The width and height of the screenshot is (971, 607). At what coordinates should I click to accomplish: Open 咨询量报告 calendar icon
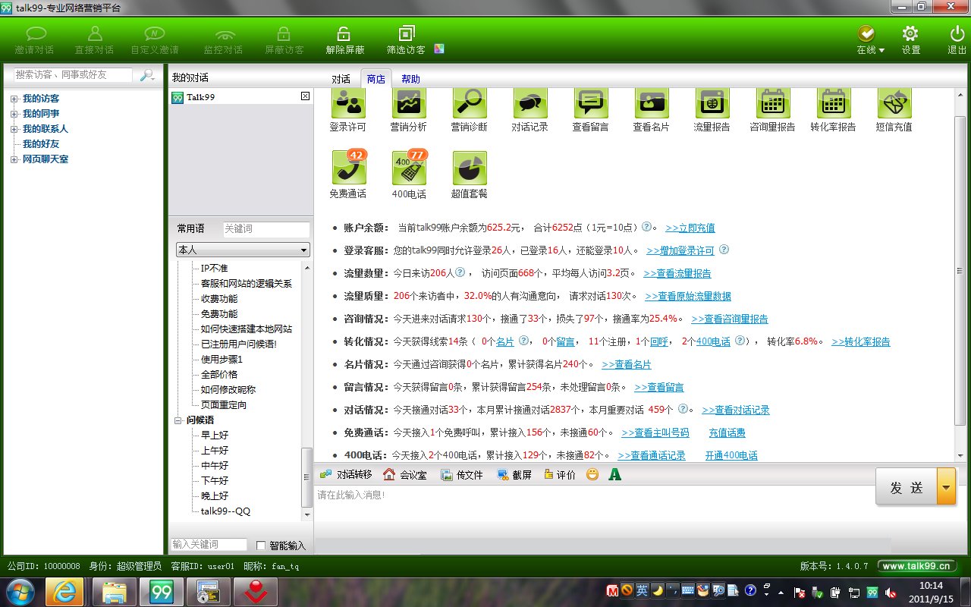[x=773, y=111]
